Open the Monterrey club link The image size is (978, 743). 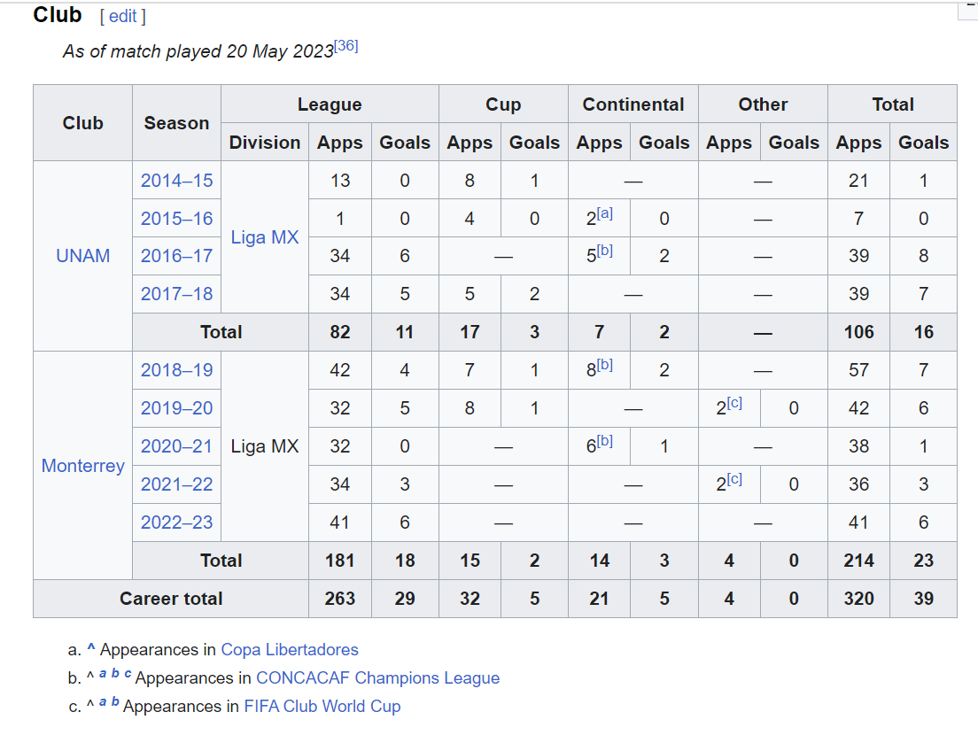[x=83, y=466]
